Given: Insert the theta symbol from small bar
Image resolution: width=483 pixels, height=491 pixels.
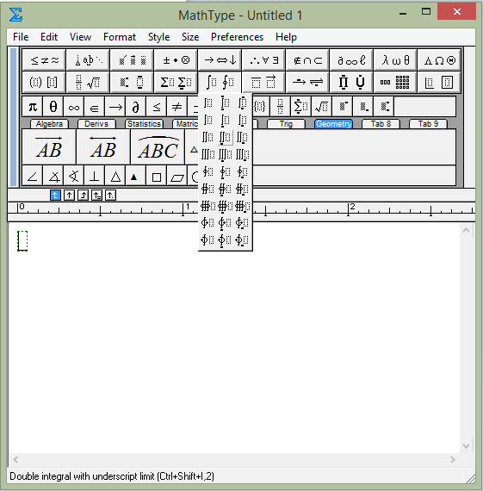Looking at the screenshot, I should 53,107.
